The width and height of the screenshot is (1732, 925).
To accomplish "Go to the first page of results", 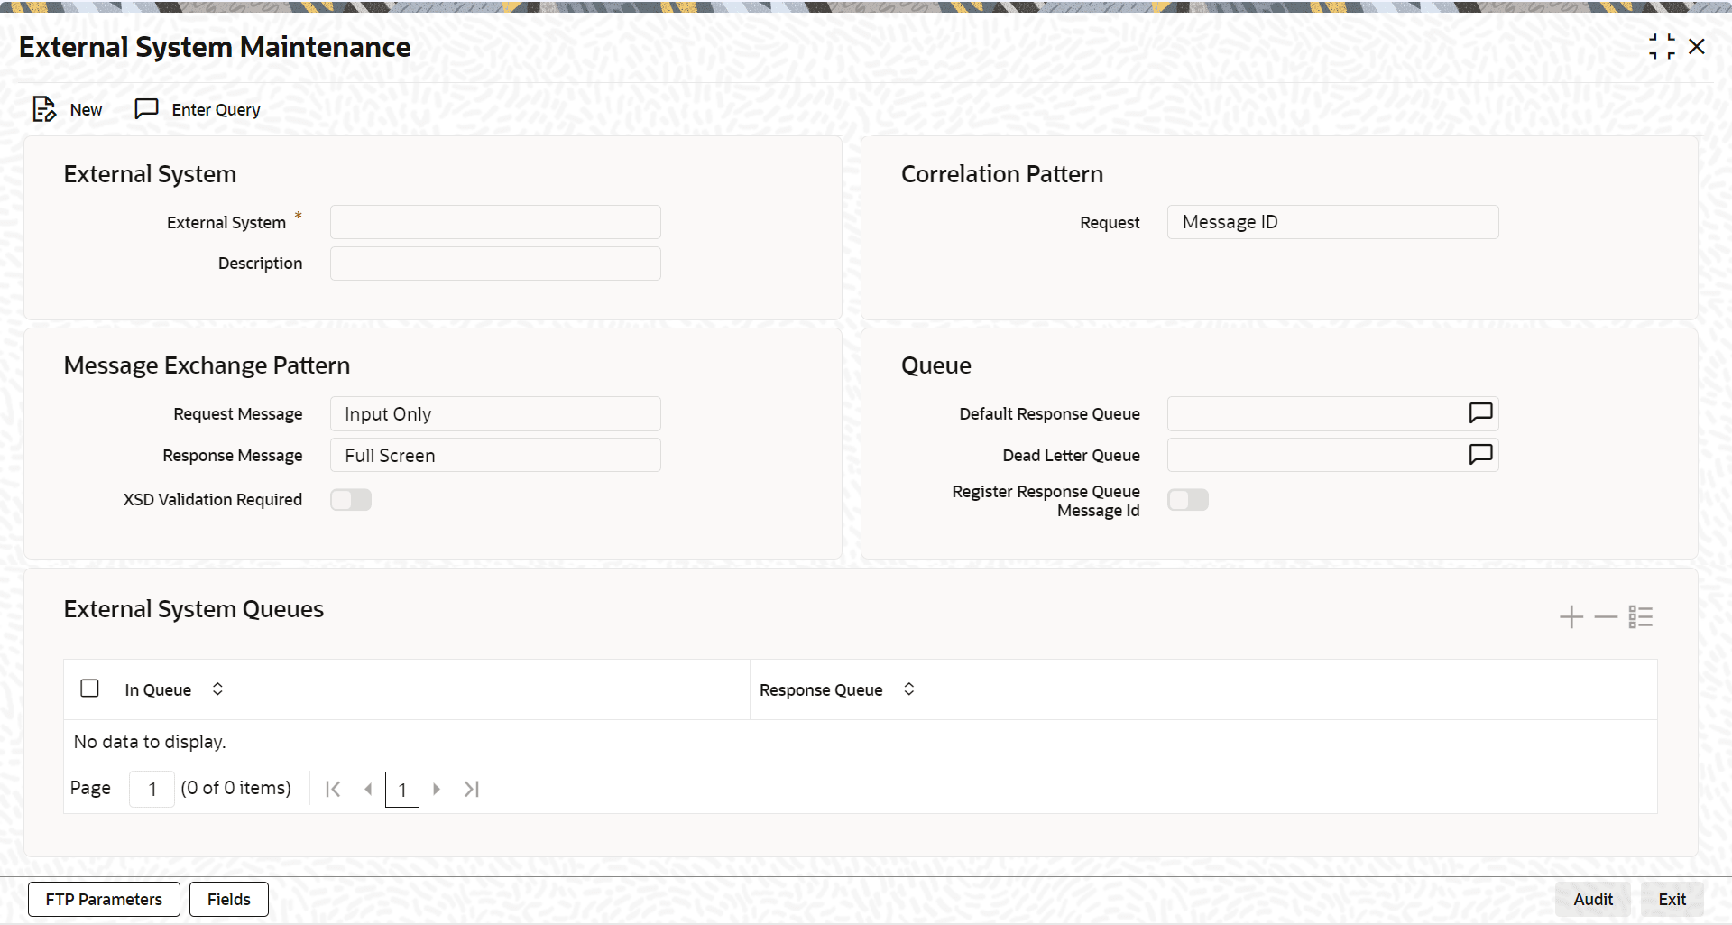I will (333, 789).
